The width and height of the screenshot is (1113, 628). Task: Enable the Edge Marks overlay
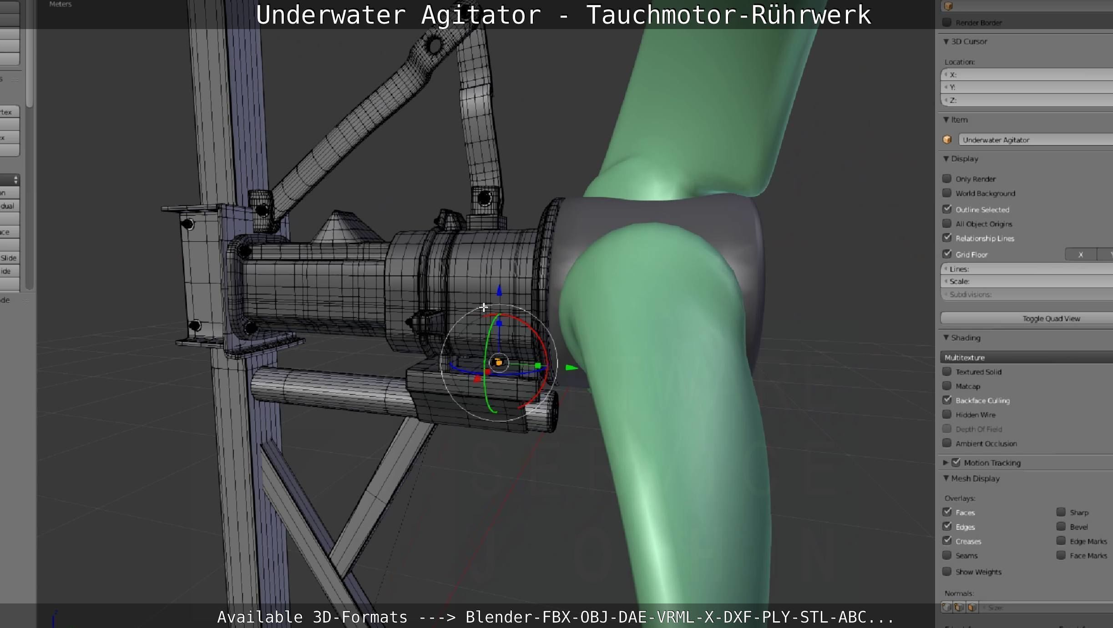click(1061, 541)
